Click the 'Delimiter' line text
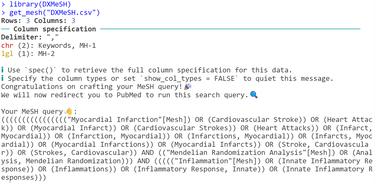 [30, 37]
